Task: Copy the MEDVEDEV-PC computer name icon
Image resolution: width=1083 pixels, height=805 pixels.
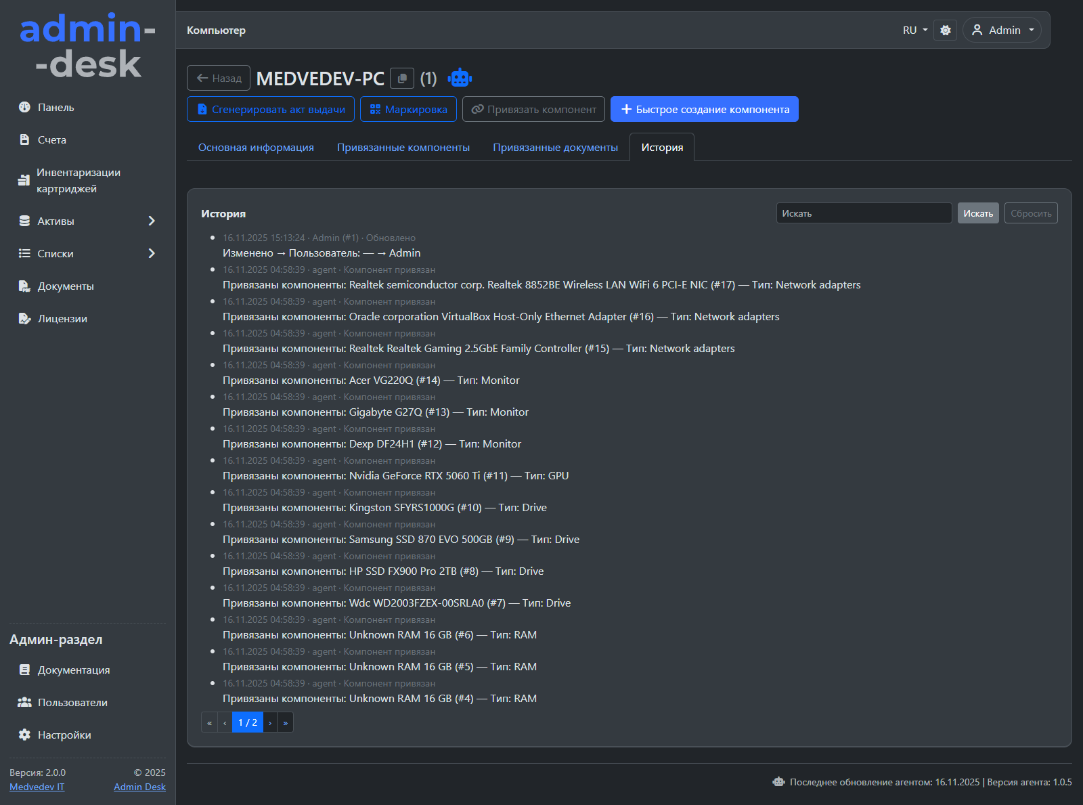Action: click(x=402, y=79)
